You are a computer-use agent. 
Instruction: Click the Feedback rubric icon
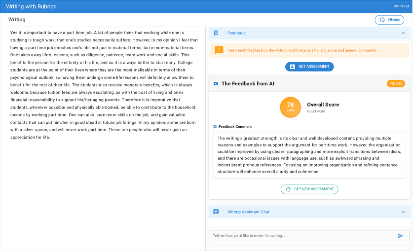(216, 33)
